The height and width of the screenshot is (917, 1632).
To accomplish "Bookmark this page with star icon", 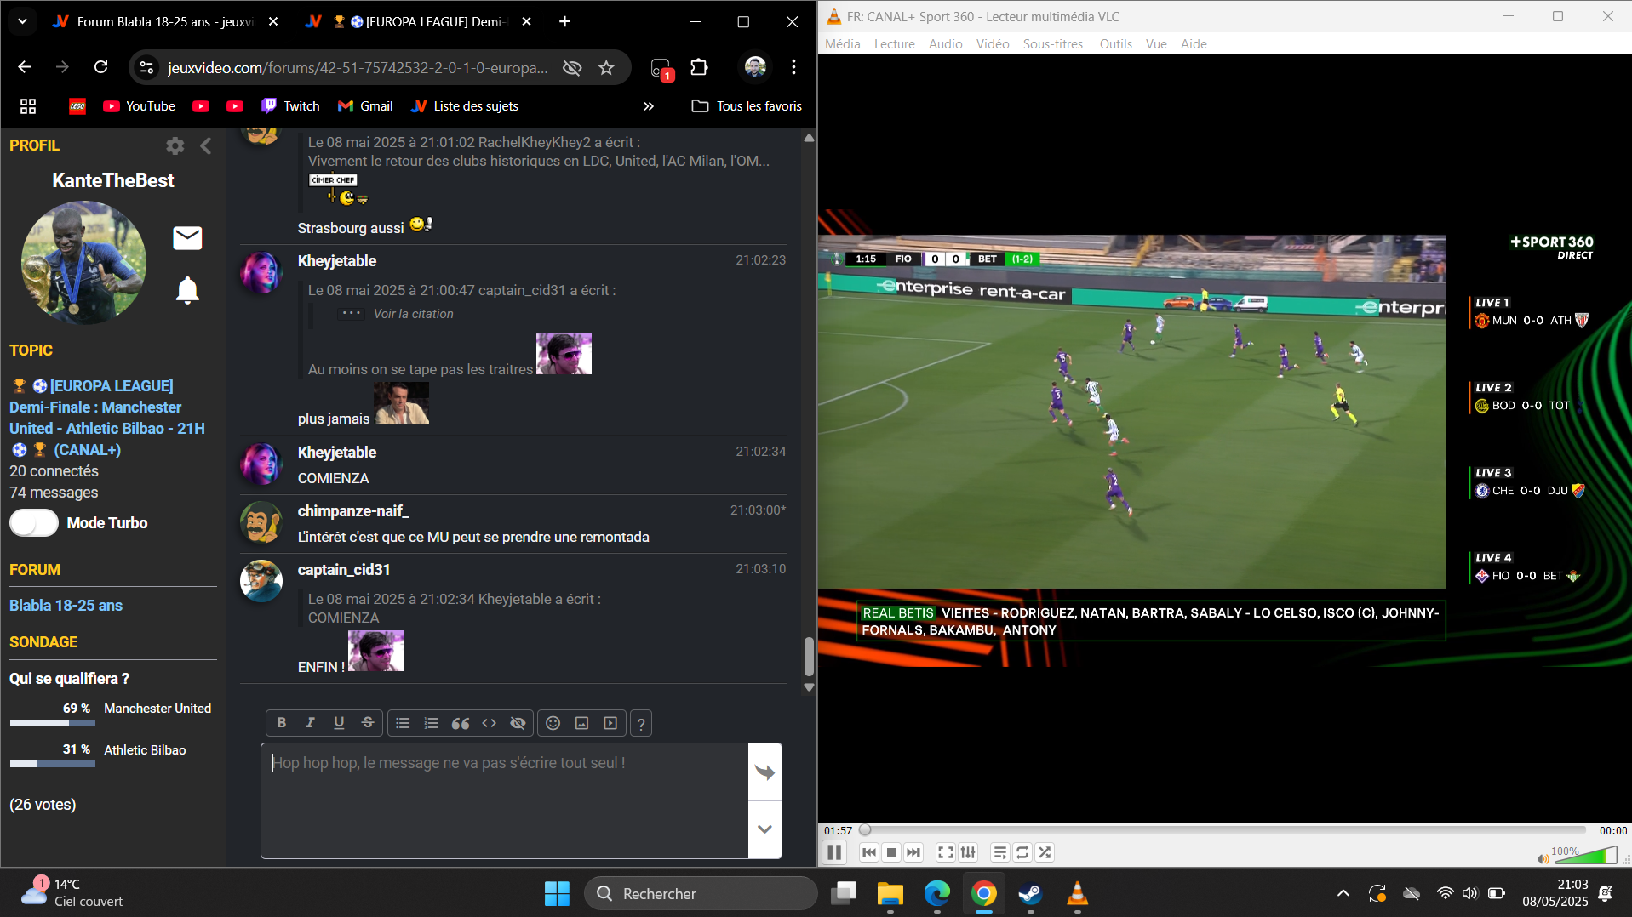I will point(606,68).
